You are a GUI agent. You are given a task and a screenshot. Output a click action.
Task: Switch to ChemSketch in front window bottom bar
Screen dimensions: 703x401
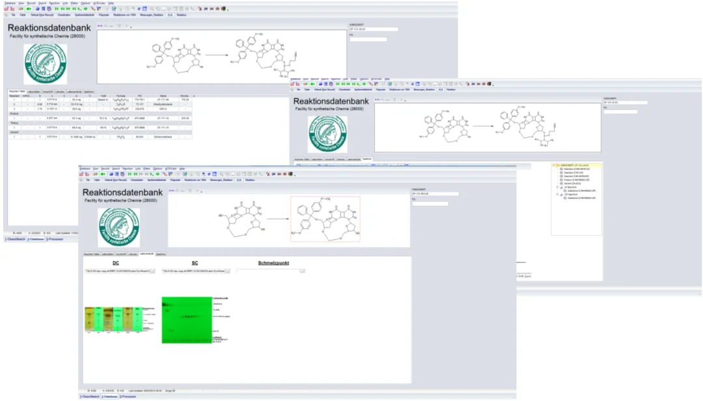(x=90, y=396)
